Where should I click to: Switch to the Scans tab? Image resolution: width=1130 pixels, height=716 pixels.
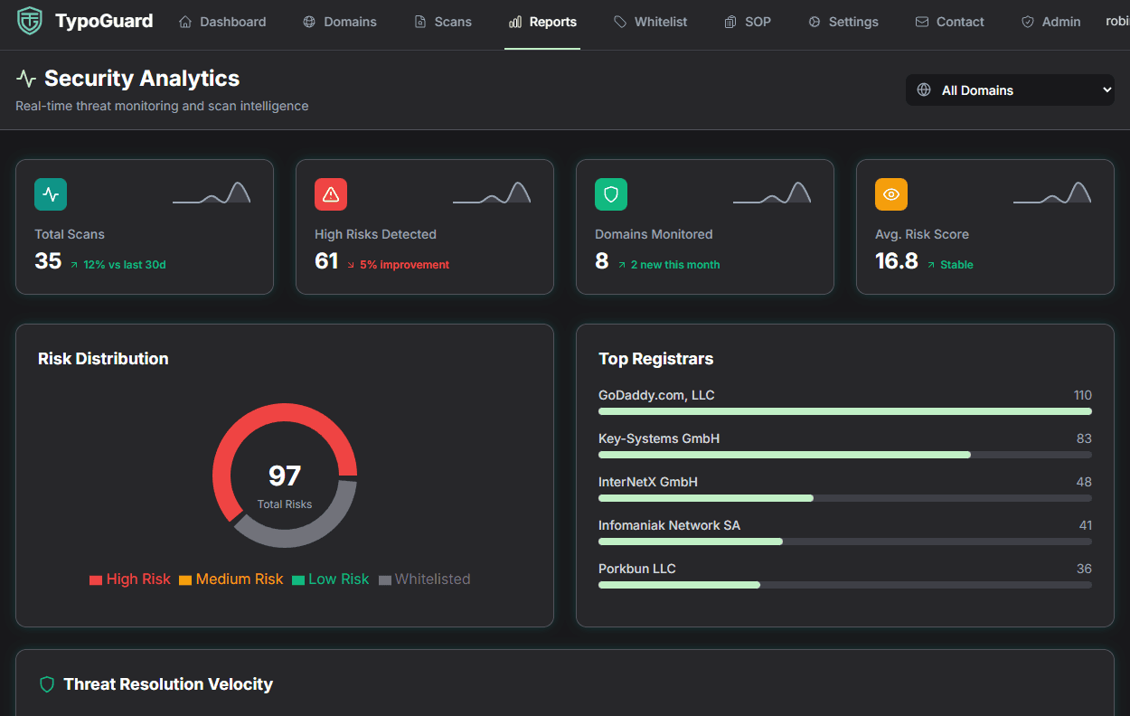443,22
